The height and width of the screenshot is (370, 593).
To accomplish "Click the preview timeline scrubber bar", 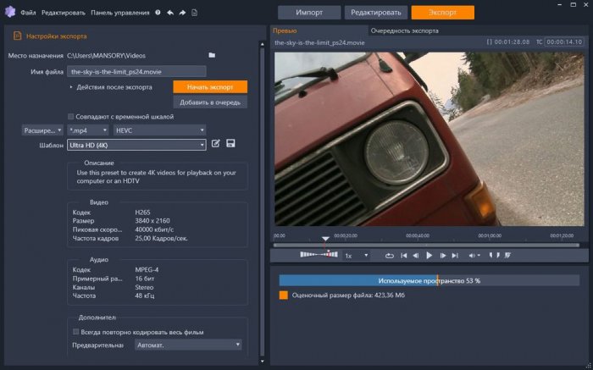I will pyautogui.click(x=424, y=245).
